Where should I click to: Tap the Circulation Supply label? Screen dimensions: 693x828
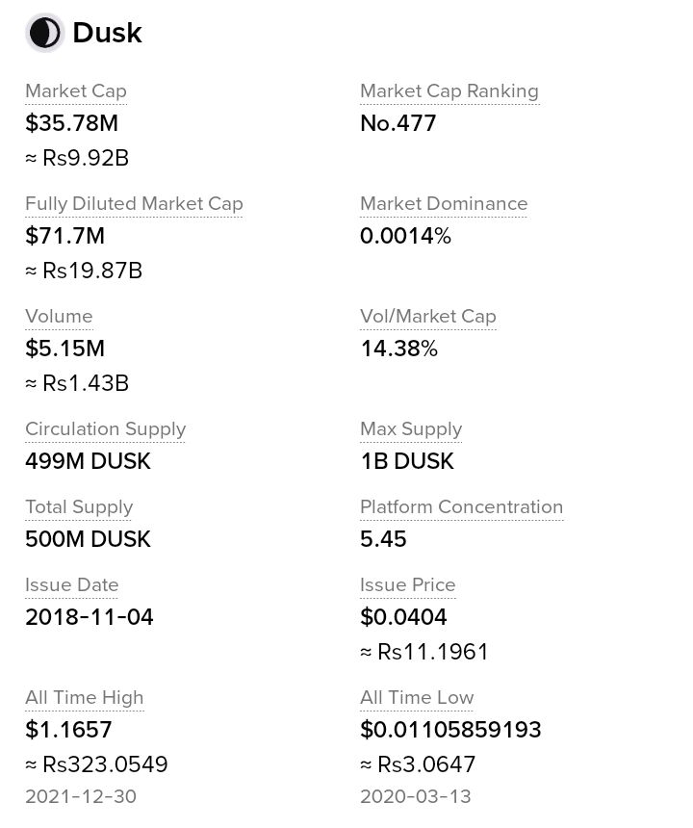pos(106,428)
